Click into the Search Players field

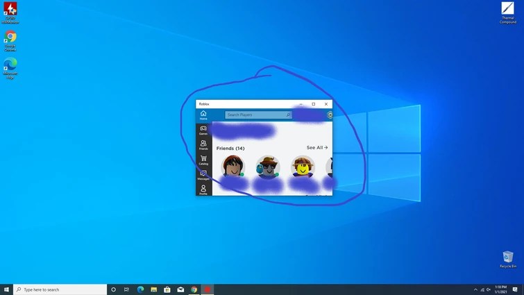tap(258, 115)
